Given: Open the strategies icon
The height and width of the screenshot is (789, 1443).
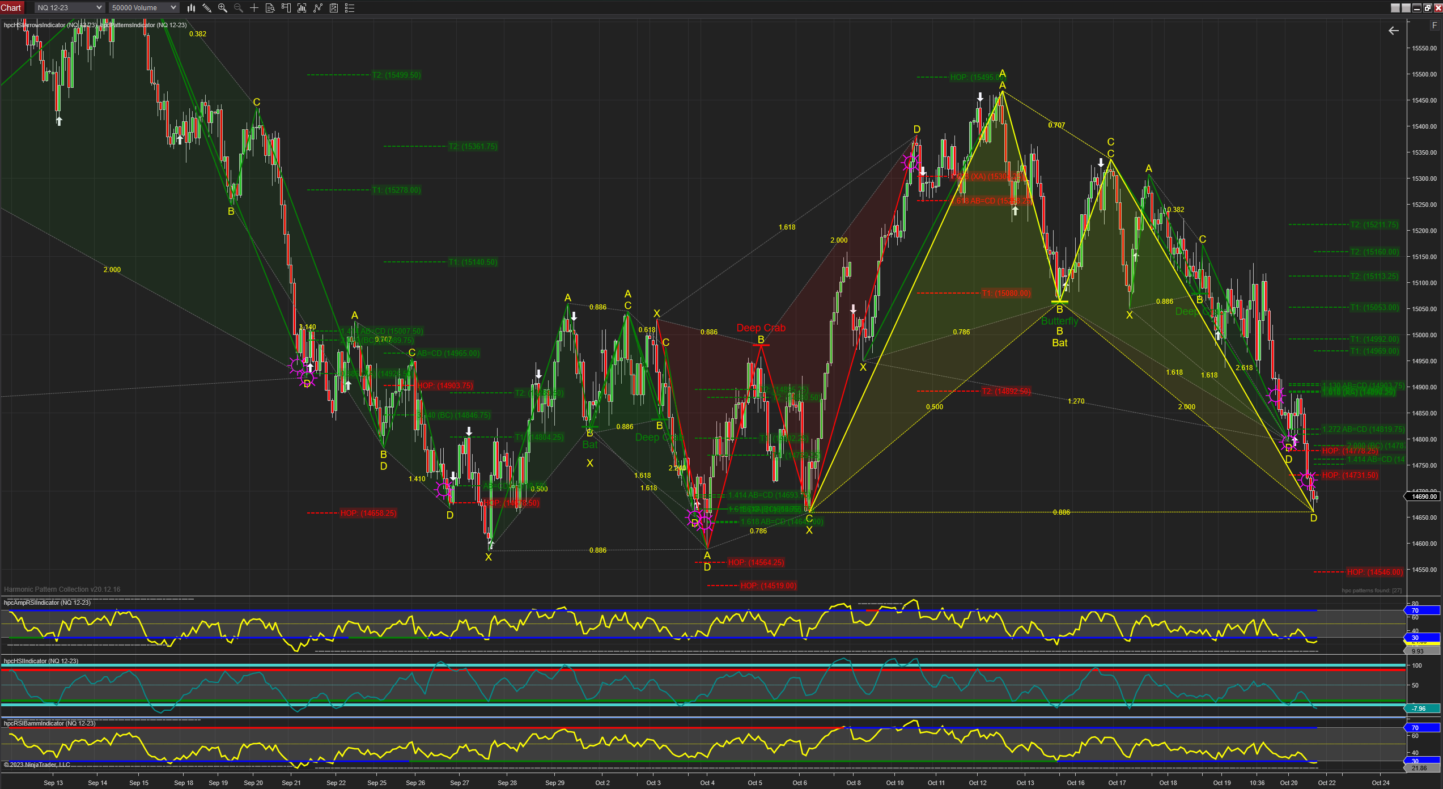Looking at the screenshot, I should (334, 8).
